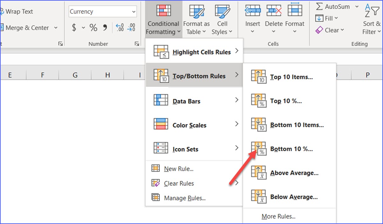Select the Cell Styles icon
The height and width of the screenshot is (224, 383).
(x=222, y=11)
